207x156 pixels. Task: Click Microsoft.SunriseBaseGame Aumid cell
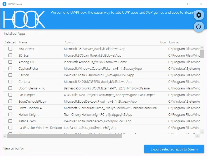111,108
